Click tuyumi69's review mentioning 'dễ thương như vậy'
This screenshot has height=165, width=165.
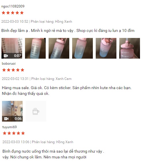[x=53, y=154]
